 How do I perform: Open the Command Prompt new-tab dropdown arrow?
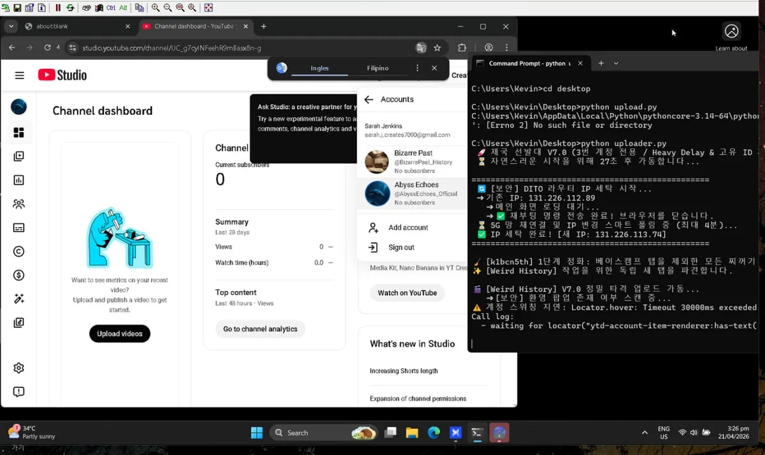pyautogui.click(x=616, y=63)
